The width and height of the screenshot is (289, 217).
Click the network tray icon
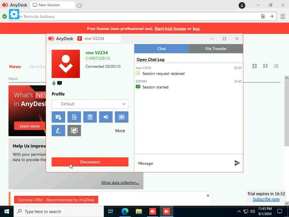tap(246, 211)
